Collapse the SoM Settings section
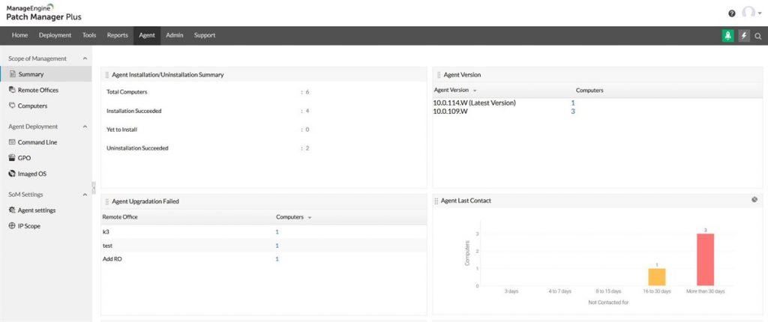This screenshot has height=322, width=768. 85,195
